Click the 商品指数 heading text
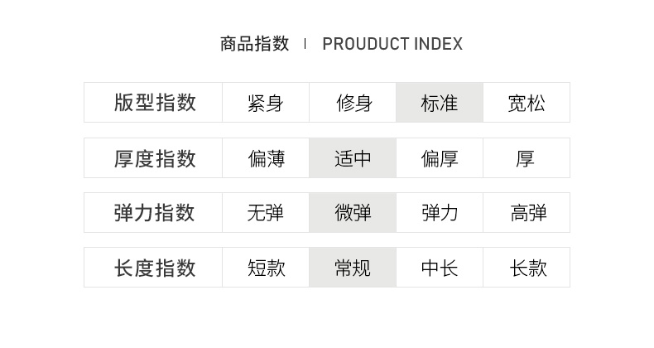Screen dimensions: 654x348 pos(254,44)
